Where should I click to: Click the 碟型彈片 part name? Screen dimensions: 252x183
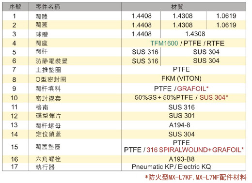click(x=48, y=116)
